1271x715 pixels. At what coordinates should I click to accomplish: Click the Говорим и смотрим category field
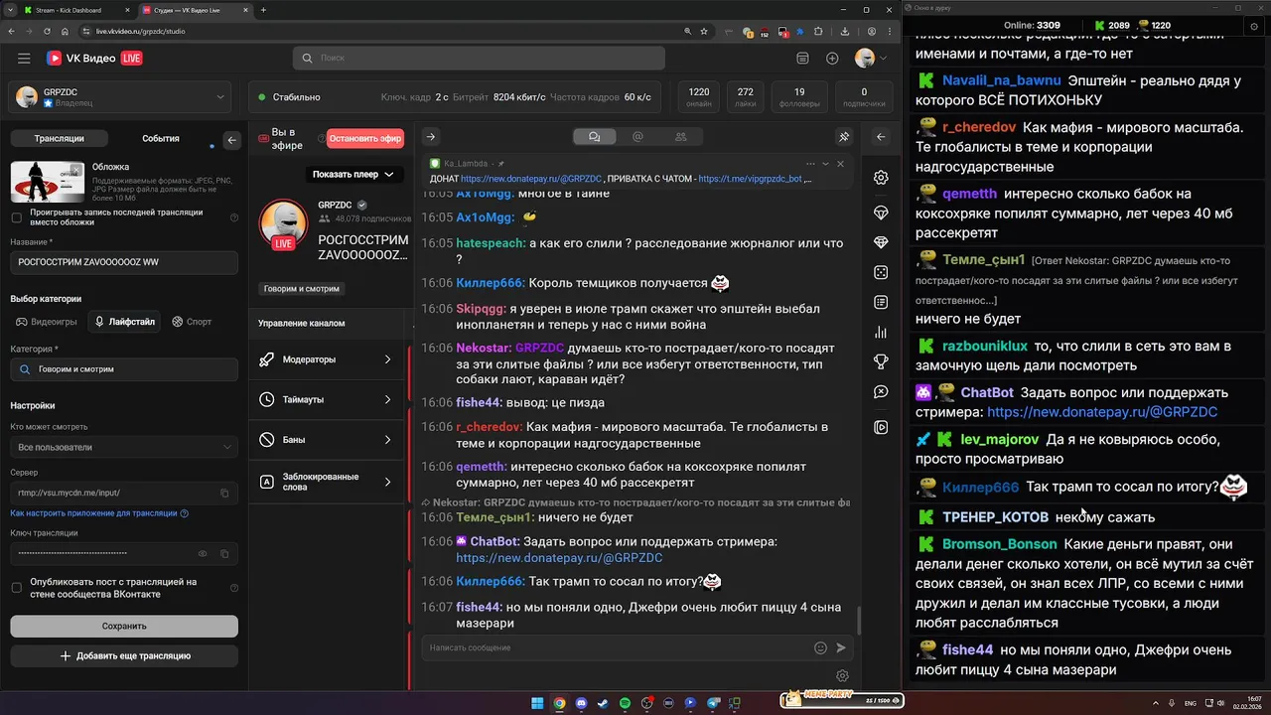click(124, 369)
